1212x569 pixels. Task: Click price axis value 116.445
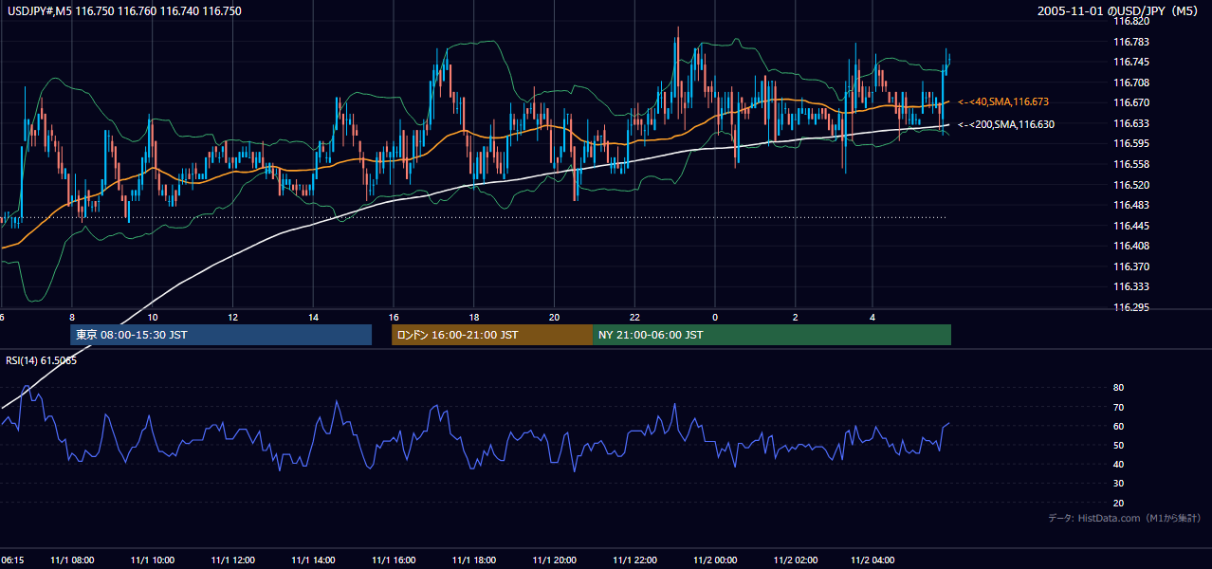pos(1130,226)
